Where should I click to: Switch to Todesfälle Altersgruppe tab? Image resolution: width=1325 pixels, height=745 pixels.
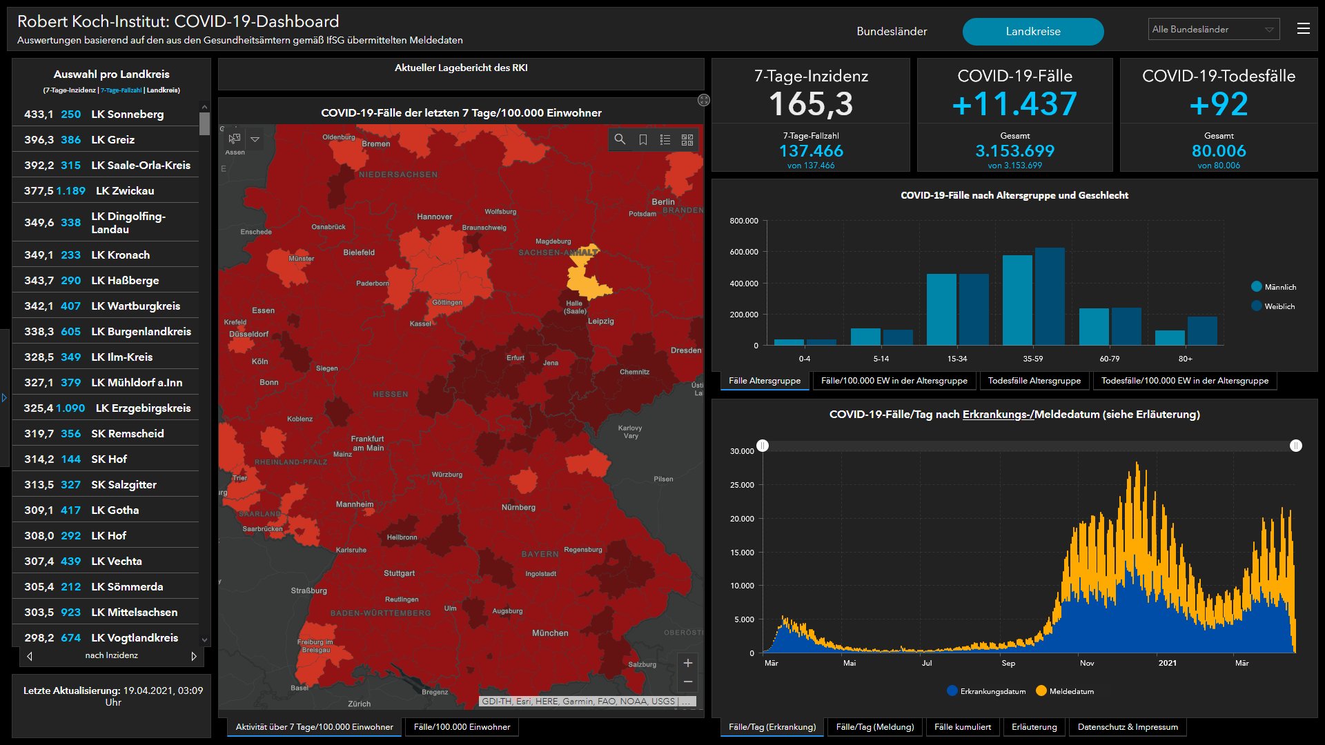click(x=1034, y=381)
